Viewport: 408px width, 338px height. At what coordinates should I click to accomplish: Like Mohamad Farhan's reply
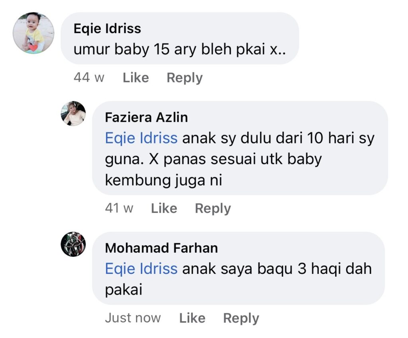point(192,318)
